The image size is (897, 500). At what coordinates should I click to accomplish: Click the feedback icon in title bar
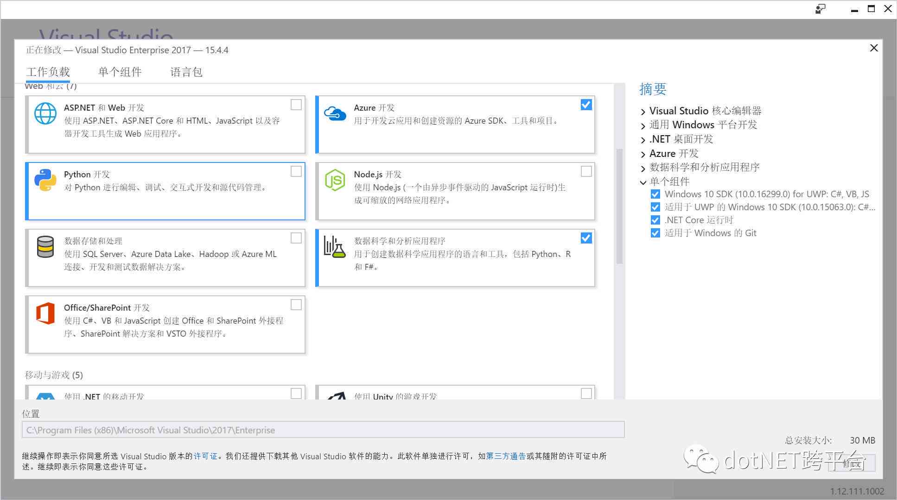tap(820, 9)
